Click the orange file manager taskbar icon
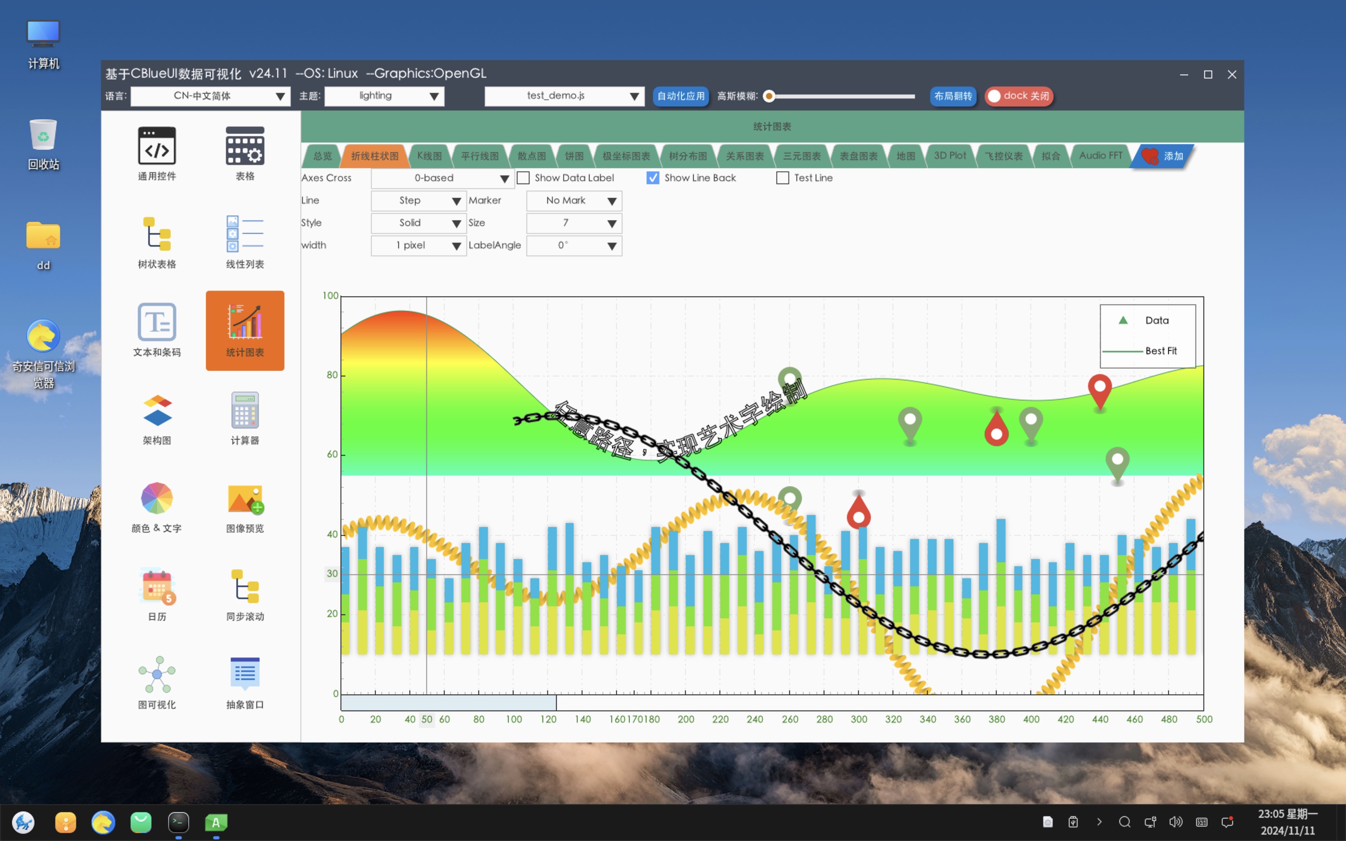Viewport: 1346px width, 841px height. click(66, 822)
